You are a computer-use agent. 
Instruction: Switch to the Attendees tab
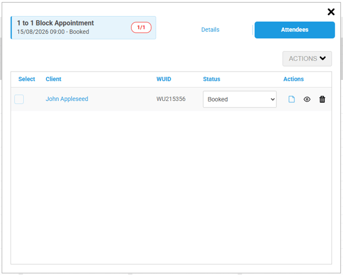click(295, 30)
